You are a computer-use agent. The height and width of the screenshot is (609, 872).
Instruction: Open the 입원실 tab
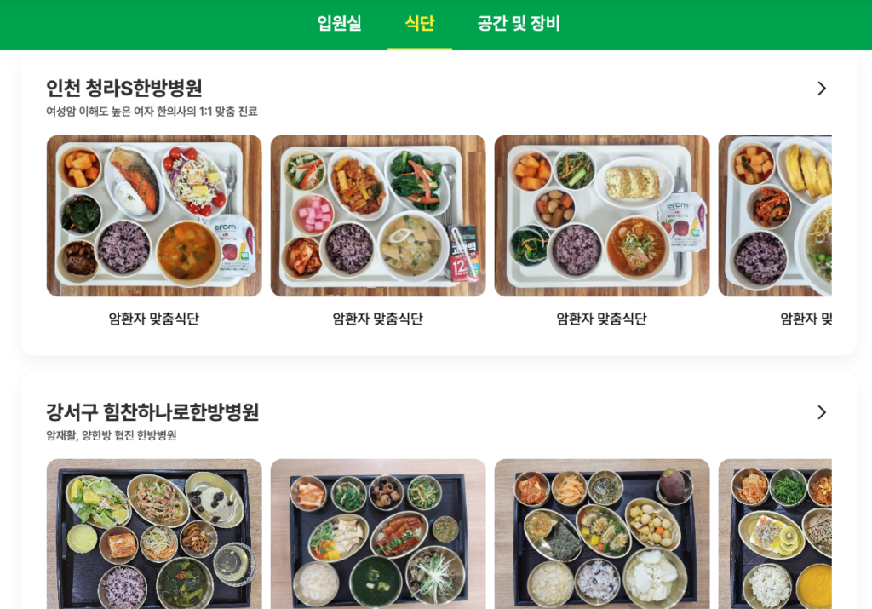[x=339, y=23]
